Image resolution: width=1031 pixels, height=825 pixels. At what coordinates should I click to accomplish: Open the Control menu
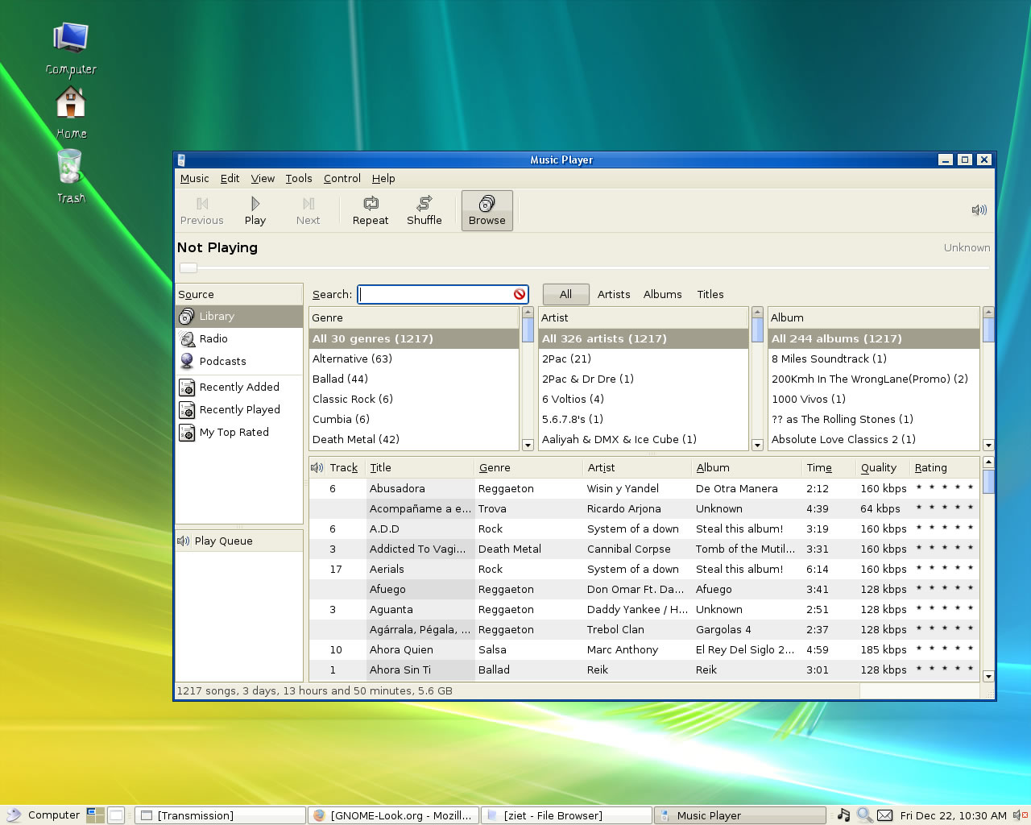tap(342, 179)
